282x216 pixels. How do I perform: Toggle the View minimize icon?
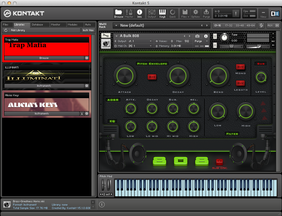click(263, 13)
